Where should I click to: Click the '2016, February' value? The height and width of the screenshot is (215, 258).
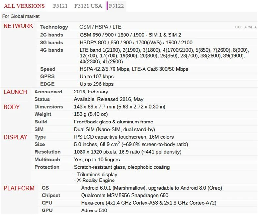(x=91, y=92)
